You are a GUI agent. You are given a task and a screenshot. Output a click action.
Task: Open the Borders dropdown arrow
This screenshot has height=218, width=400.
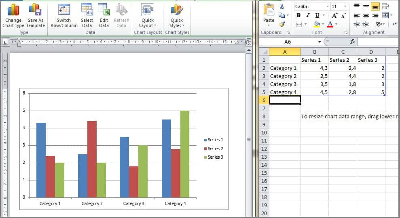[305, 25]
